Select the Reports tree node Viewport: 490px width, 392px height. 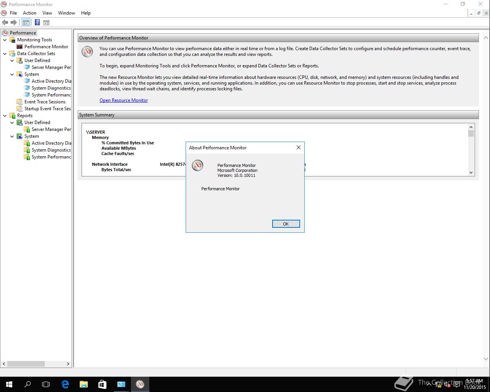(x=25, y=116)
